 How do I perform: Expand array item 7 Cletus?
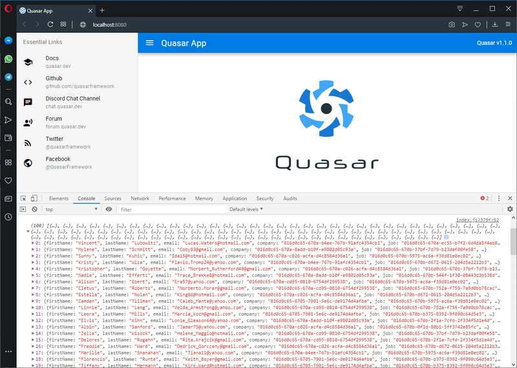pos(33,289)
